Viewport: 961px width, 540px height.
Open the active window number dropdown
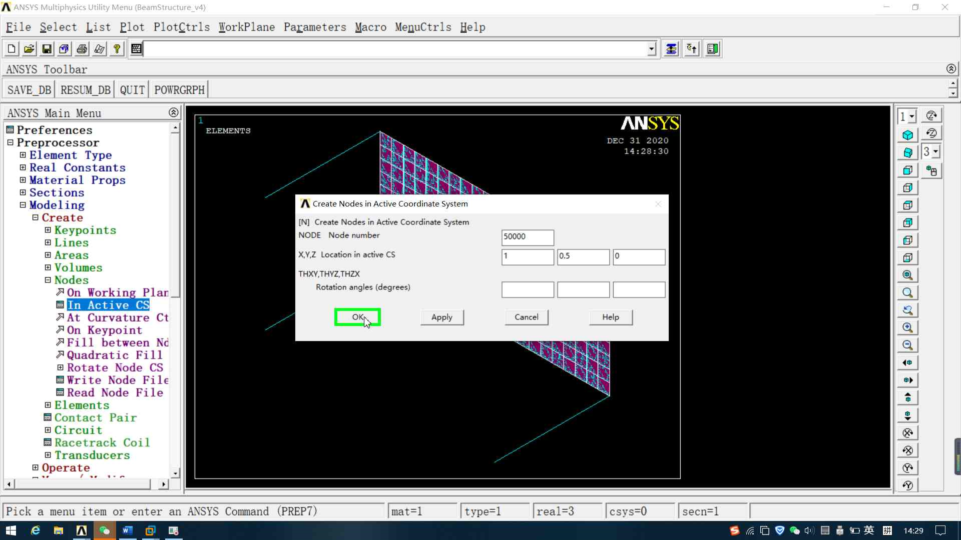912,116
